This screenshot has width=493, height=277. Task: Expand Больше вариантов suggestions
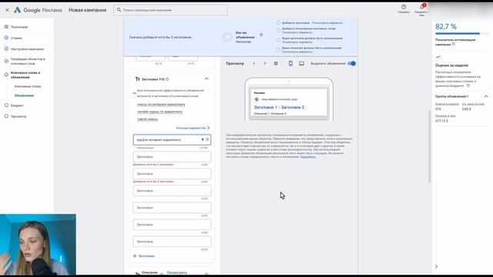click(193, 128)
